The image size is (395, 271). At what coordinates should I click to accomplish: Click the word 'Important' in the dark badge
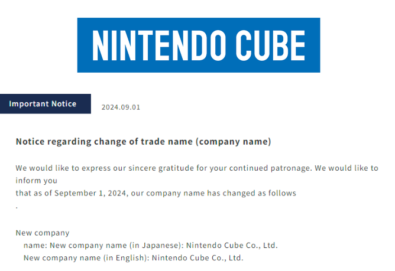29,104
